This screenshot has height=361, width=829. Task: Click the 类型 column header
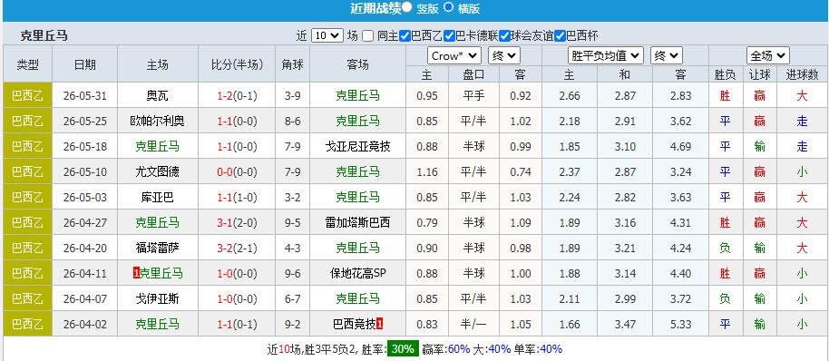tap(27, 64)
